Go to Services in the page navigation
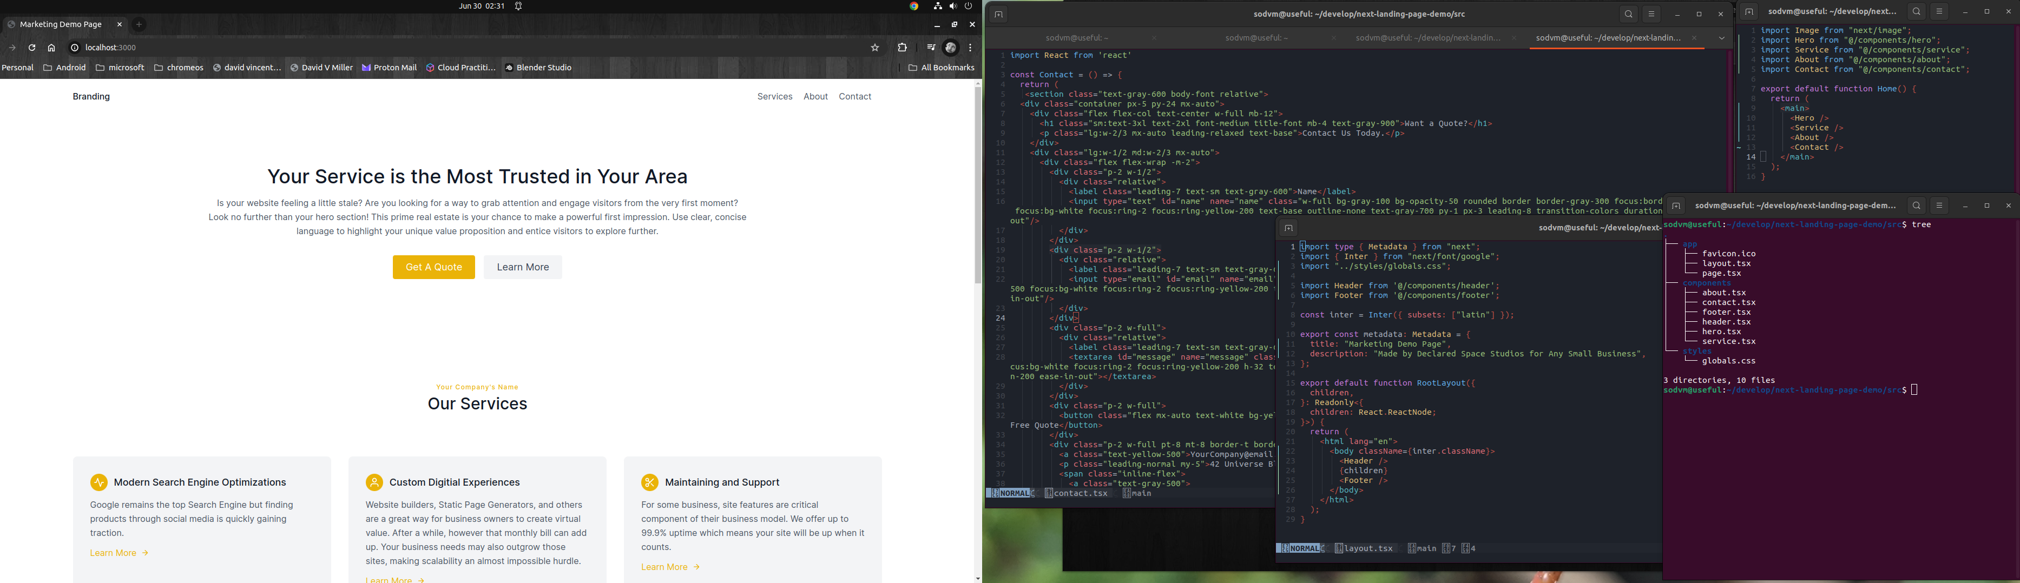2020x583 pixels. click(775, 97)
